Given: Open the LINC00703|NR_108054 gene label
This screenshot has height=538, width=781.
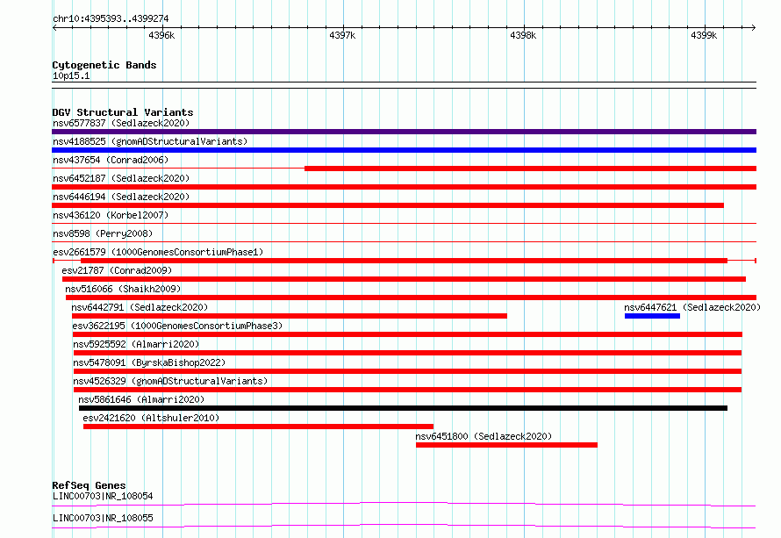Looking at the screenshot, I should coord(103,496).
